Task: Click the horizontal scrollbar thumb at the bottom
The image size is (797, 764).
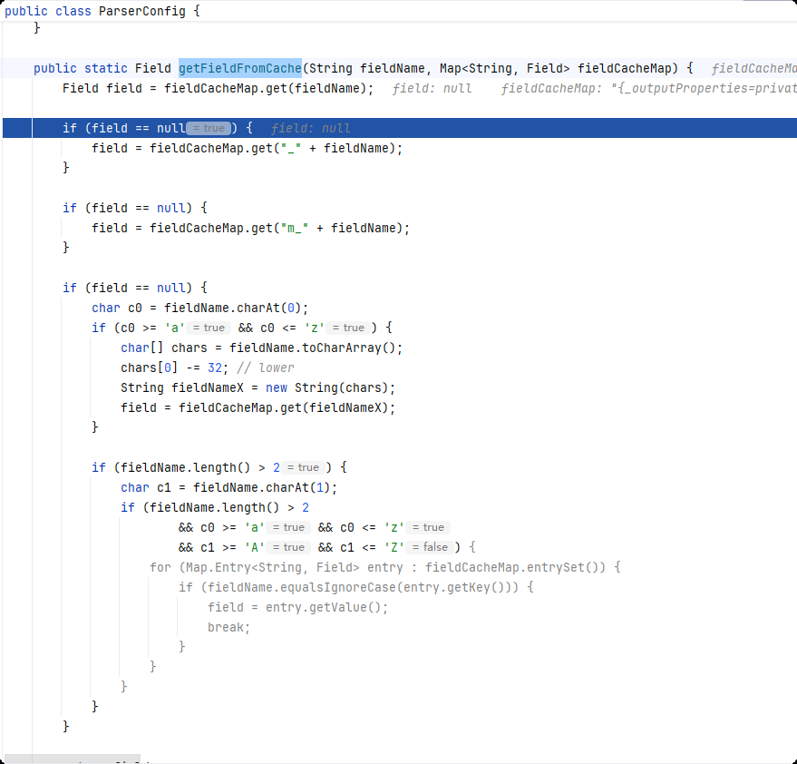Action: pyautogui.click(x=73, y=759)
